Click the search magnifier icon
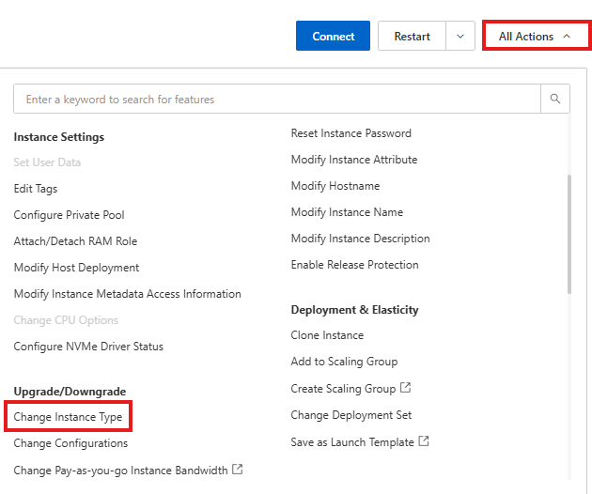This screenshot has width=592, height=494. (x=554, y=99)
